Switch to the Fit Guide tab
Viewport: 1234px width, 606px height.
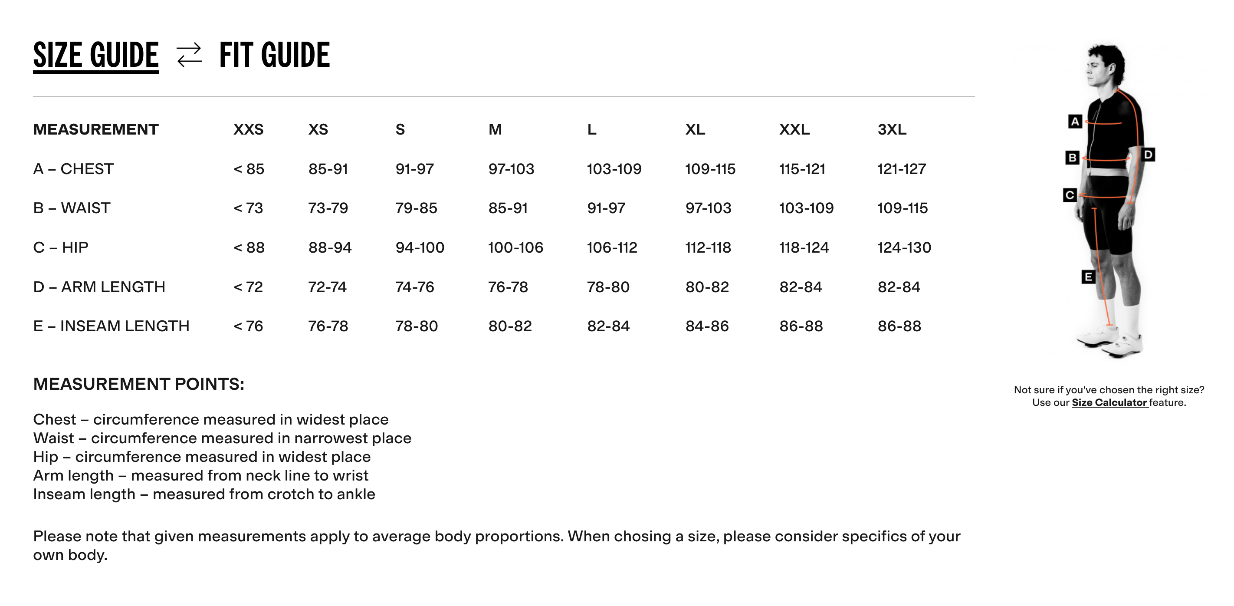(x=275, y=55)
